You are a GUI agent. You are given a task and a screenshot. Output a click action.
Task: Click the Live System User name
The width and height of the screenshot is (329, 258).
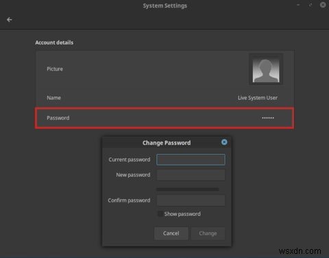(x=258, y=98)
